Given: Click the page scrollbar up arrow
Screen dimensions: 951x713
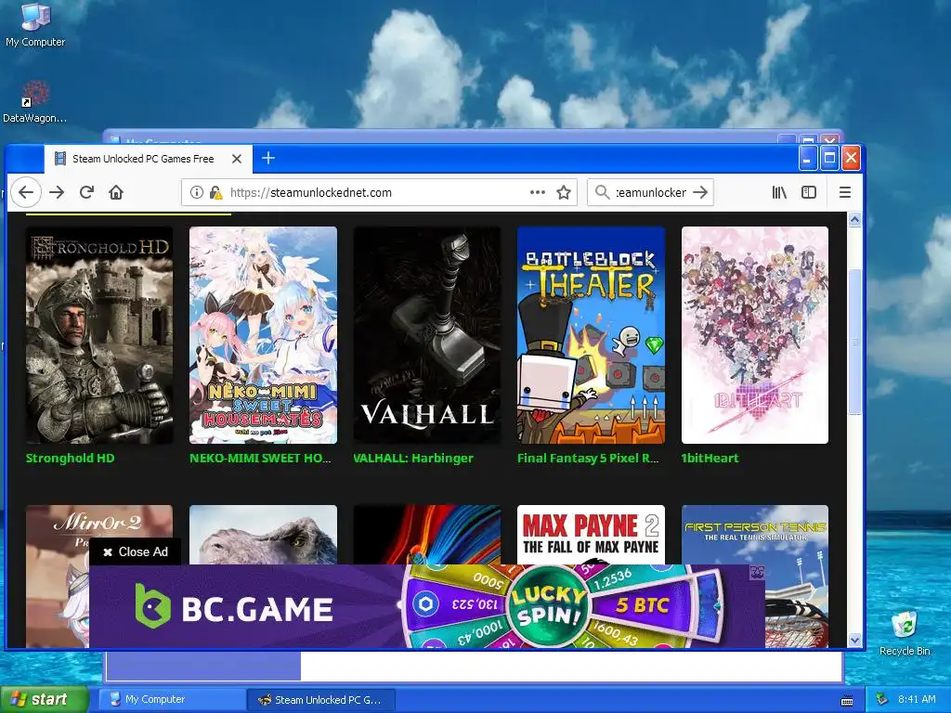Looking at the screenshot, I should click(x=854, y=219).
